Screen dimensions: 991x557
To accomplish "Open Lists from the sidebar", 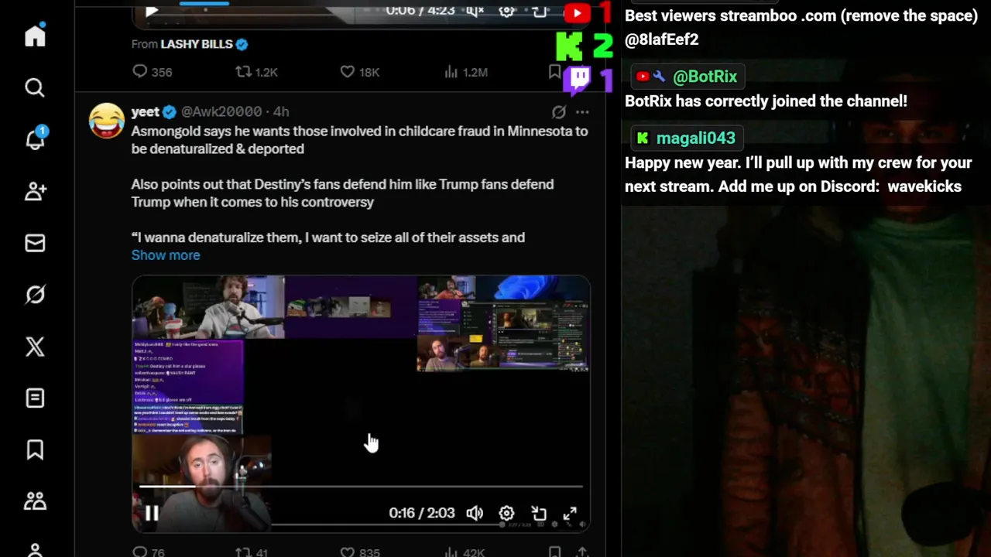I will 35,398.
